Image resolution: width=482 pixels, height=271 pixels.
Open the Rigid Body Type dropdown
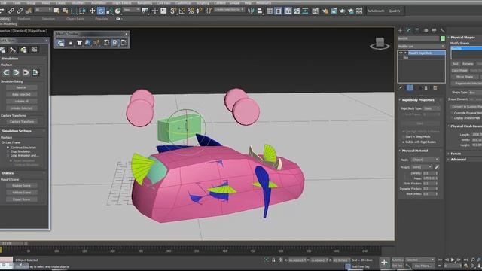pyautogui.click(x=432, y=108)
